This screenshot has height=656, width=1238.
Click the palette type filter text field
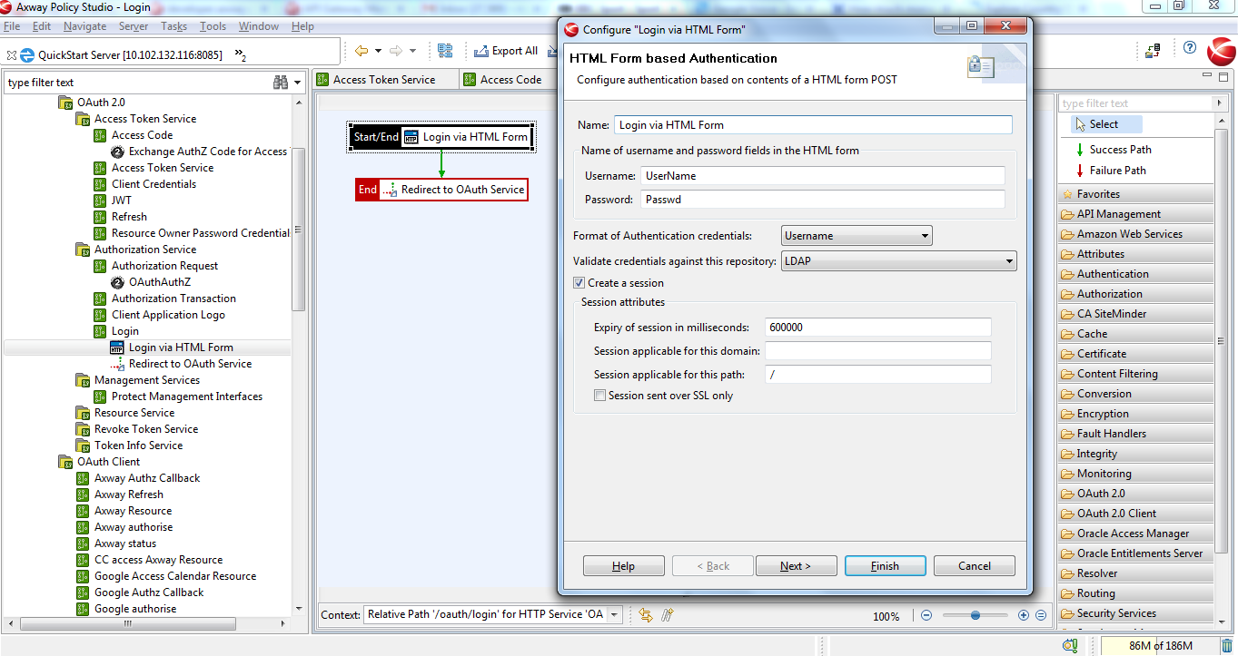1135,103
